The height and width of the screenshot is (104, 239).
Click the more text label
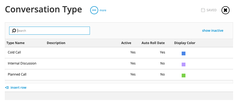click(x=103, y=10)
